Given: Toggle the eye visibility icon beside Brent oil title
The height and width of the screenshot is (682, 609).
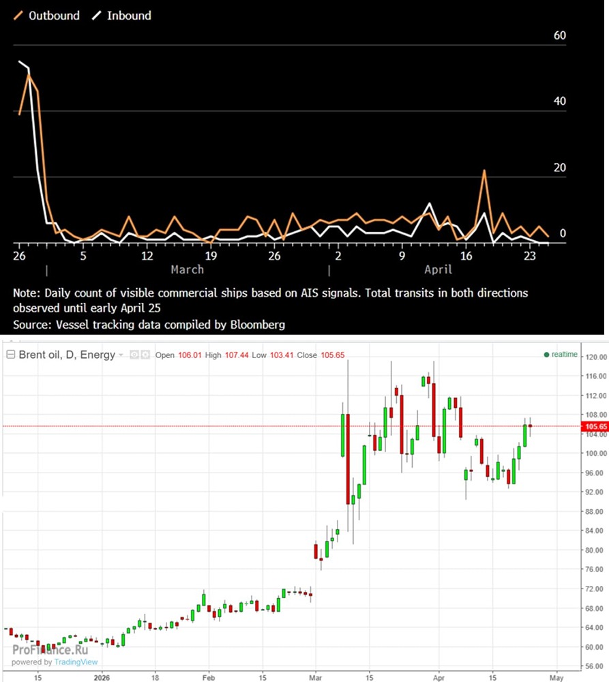Looking at the screenshot, I should coord(134,355).
